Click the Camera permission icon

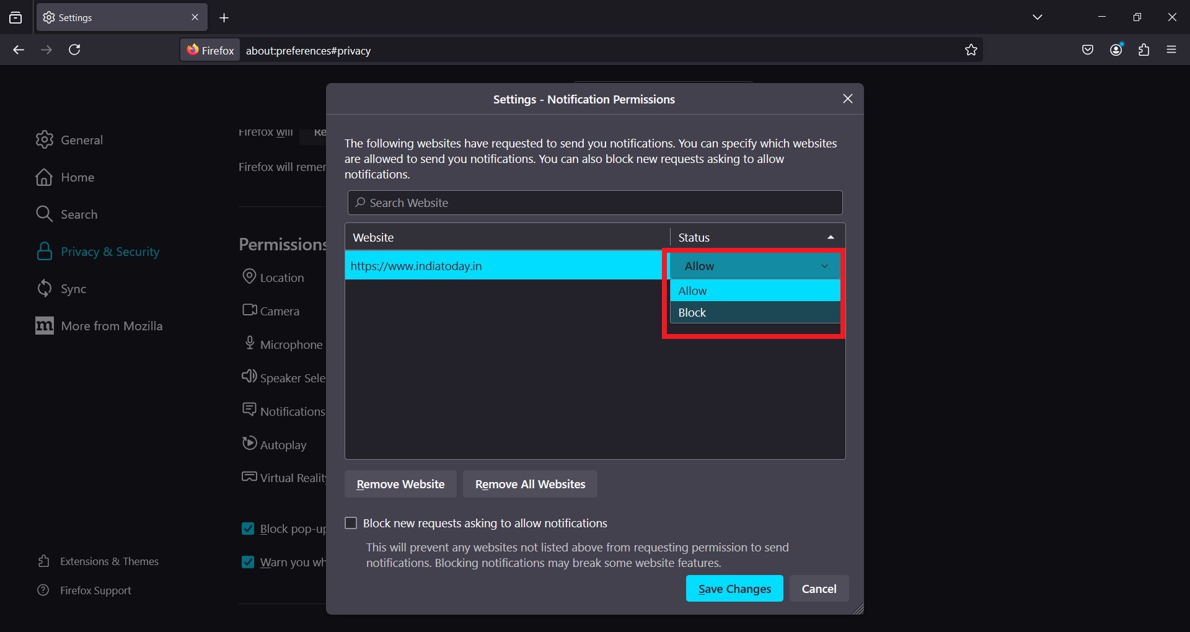249,310
